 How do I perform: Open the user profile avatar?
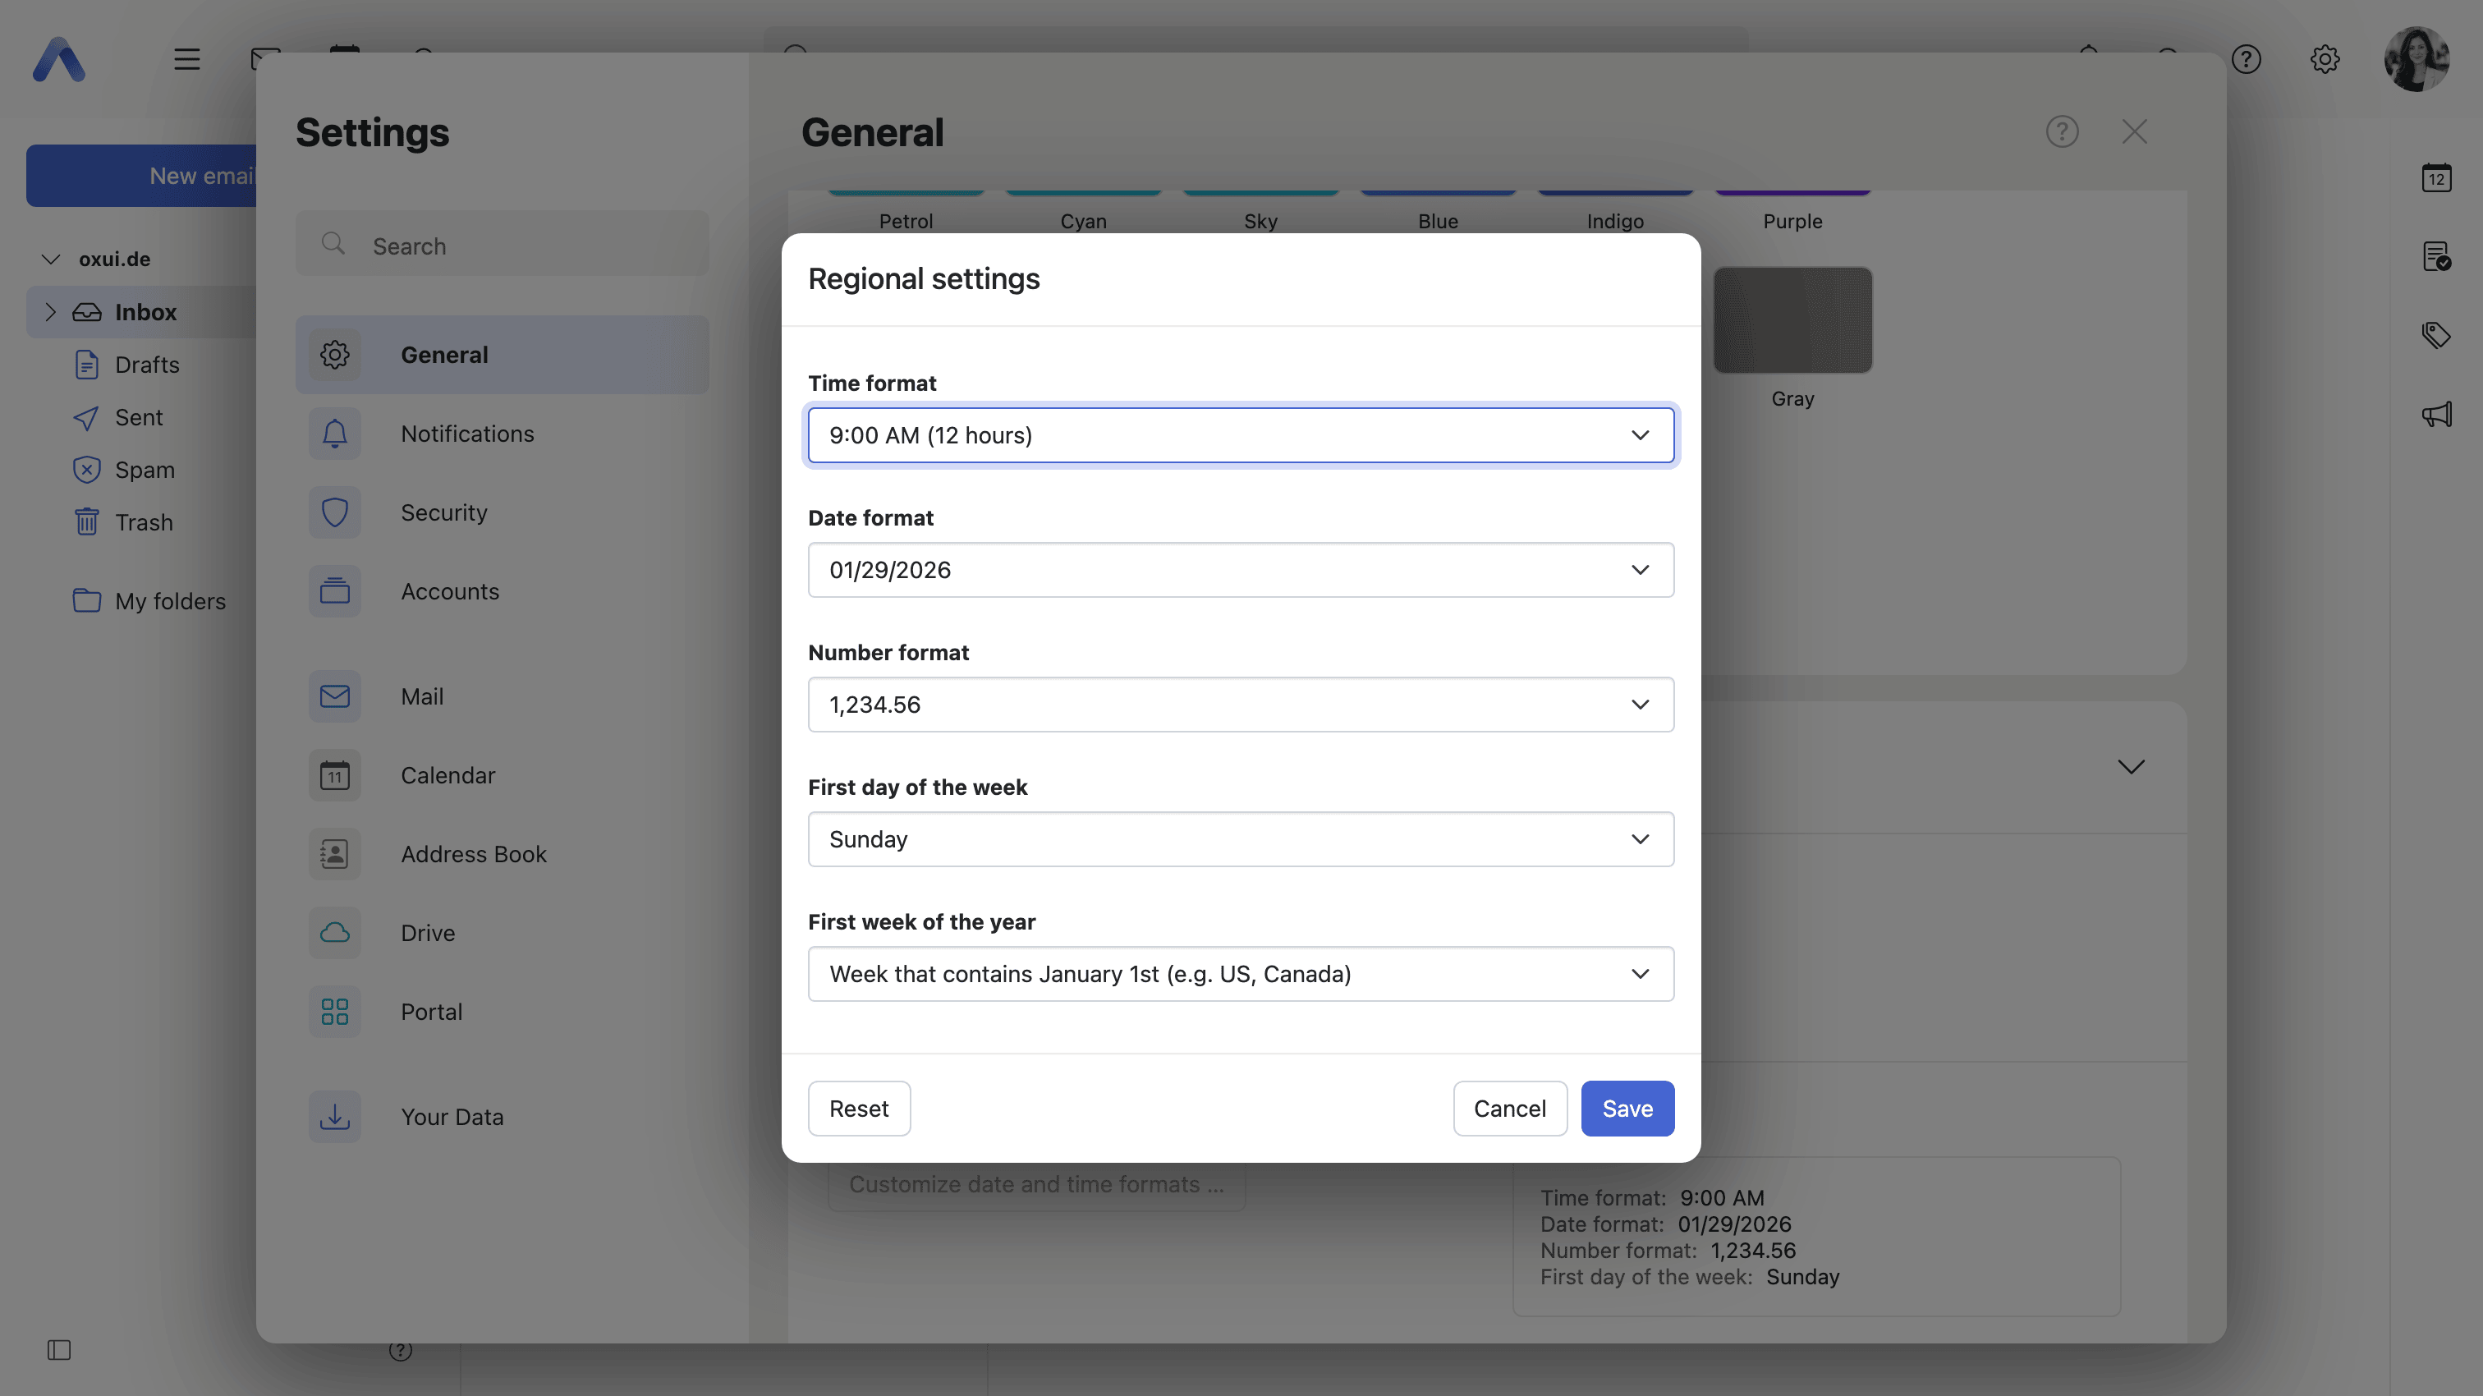tap(2416, 60)
